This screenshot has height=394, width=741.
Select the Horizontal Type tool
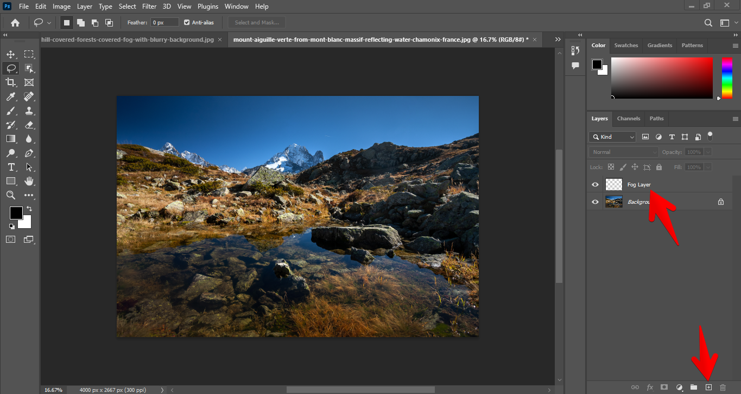(10, 167)
